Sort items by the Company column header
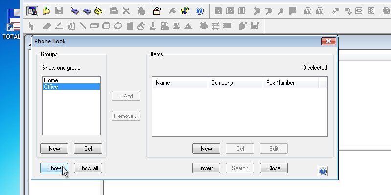Image resolution: width=391 pixels, height=195 pixels. [x=236, y=83]
